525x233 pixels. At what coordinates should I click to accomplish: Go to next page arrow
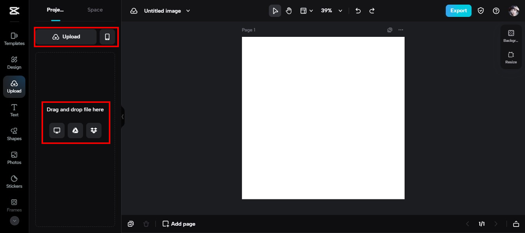(x=496, y=224)
